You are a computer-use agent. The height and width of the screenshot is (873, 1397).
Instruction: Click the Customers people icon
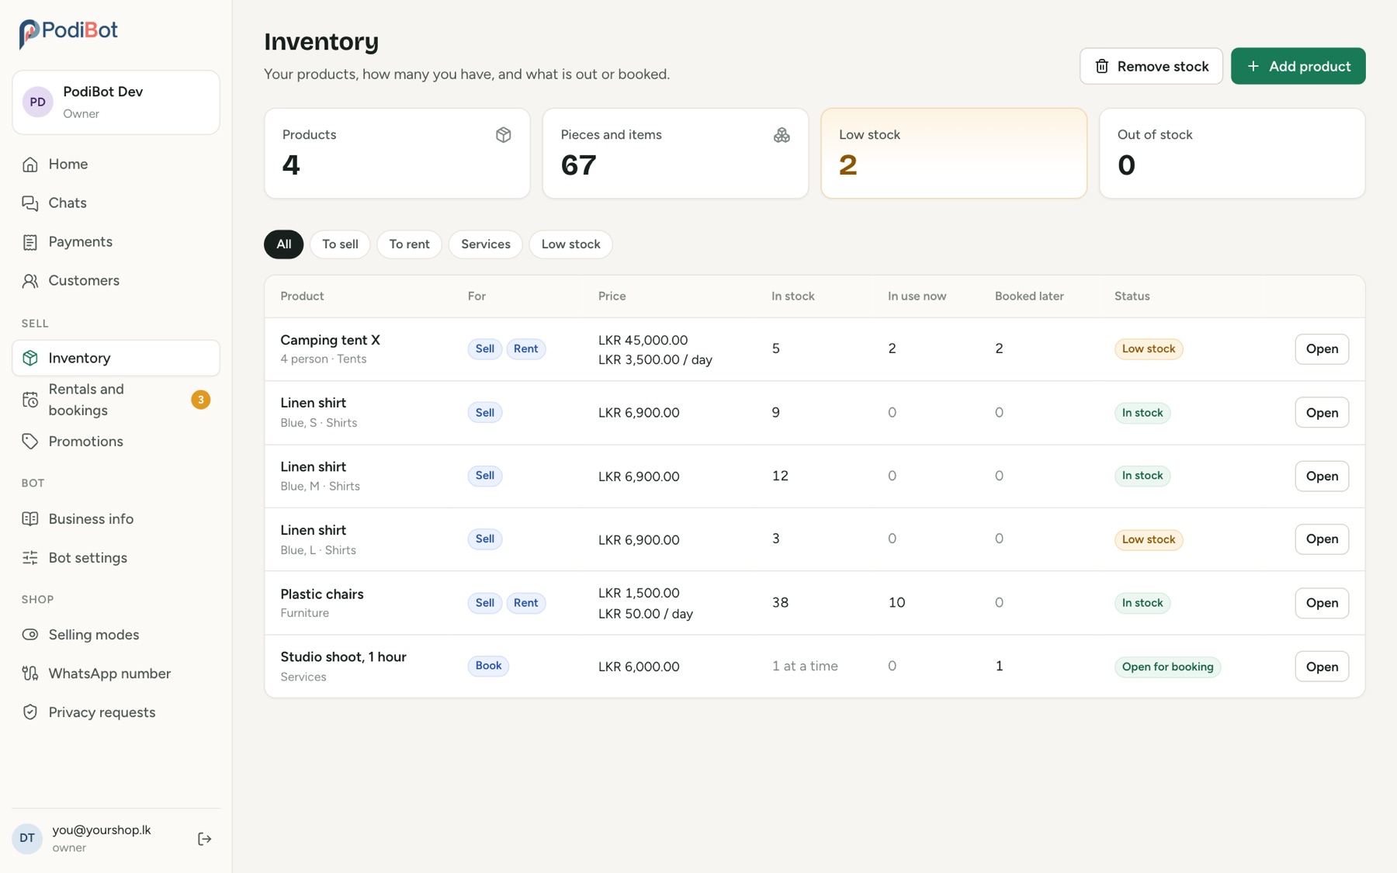pos(30,281)
